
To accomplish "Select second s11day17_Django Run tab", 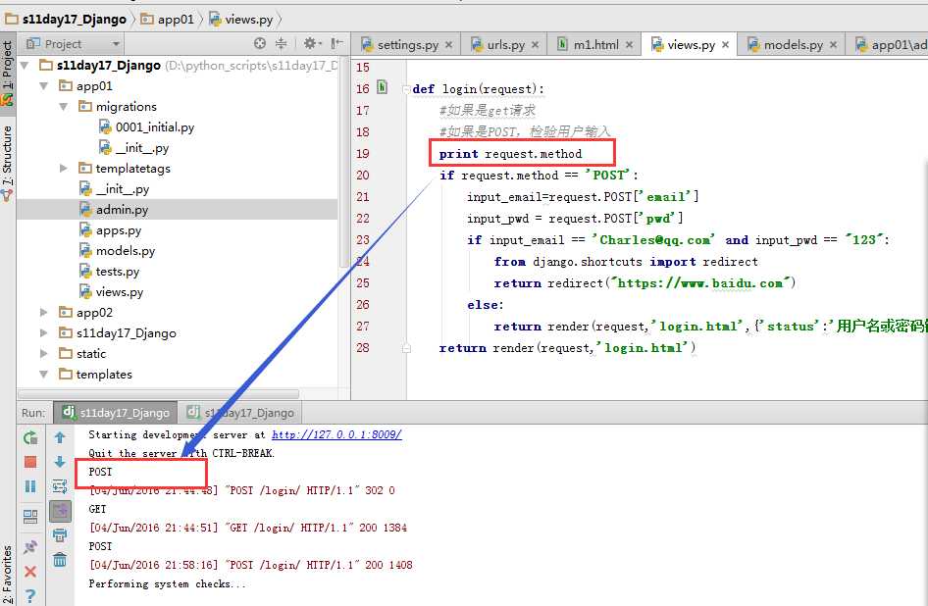I will (241, 413).
